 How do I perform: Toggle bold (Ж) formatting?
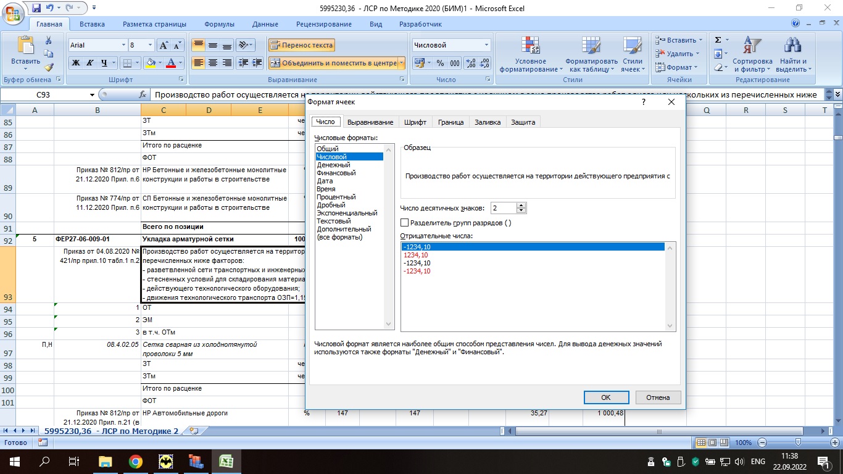pyautogui.click(x=77, y=63)
